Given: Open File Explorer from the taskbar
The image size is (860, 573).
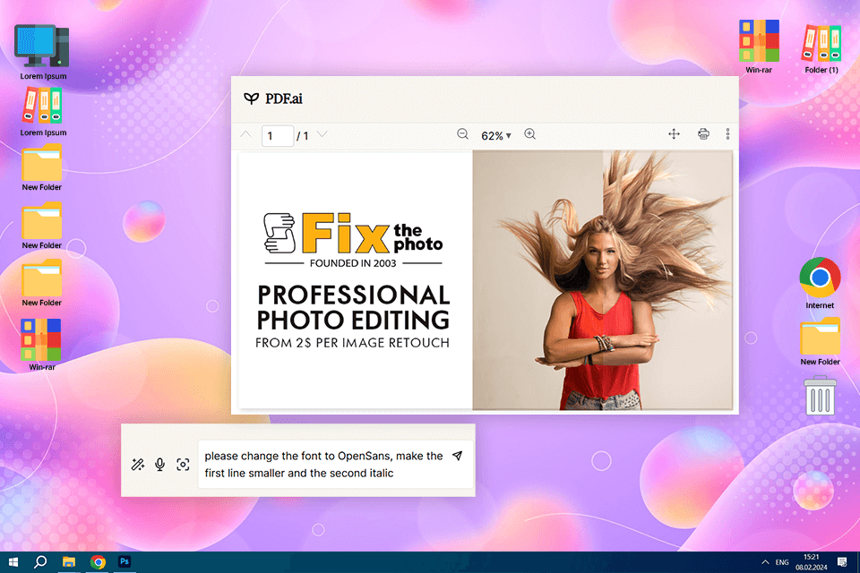Looking at the screenshot, I should pyautogui.click(x=69, y=562).
